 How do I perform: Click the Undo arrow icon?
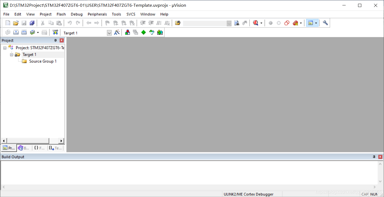point(70,23)
